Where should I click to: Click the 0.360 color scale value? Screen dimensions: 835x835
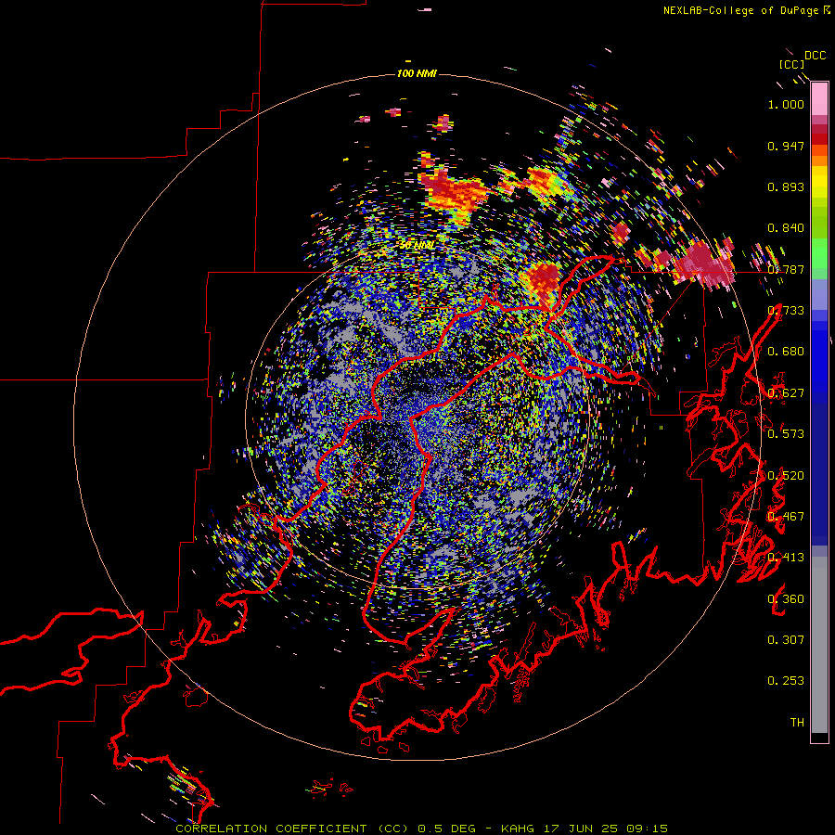click(x=786, y=599)
